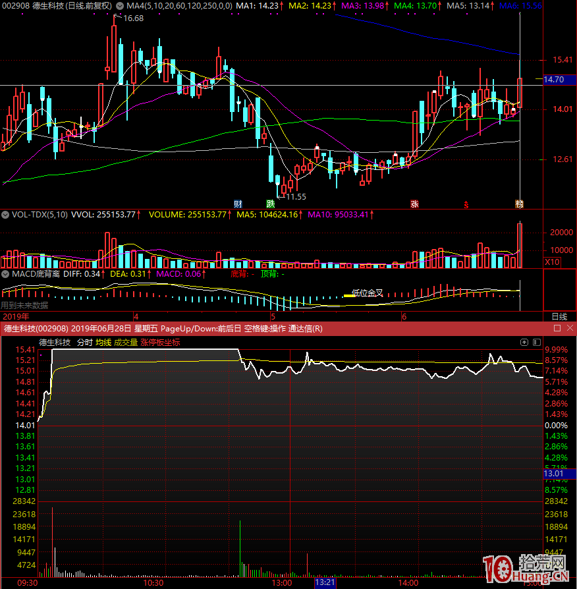Image resolution: width=577 pixels, height=589 pixels.
Task: Click the red 涨 event marker icon
Action: [x=415, y=204]
